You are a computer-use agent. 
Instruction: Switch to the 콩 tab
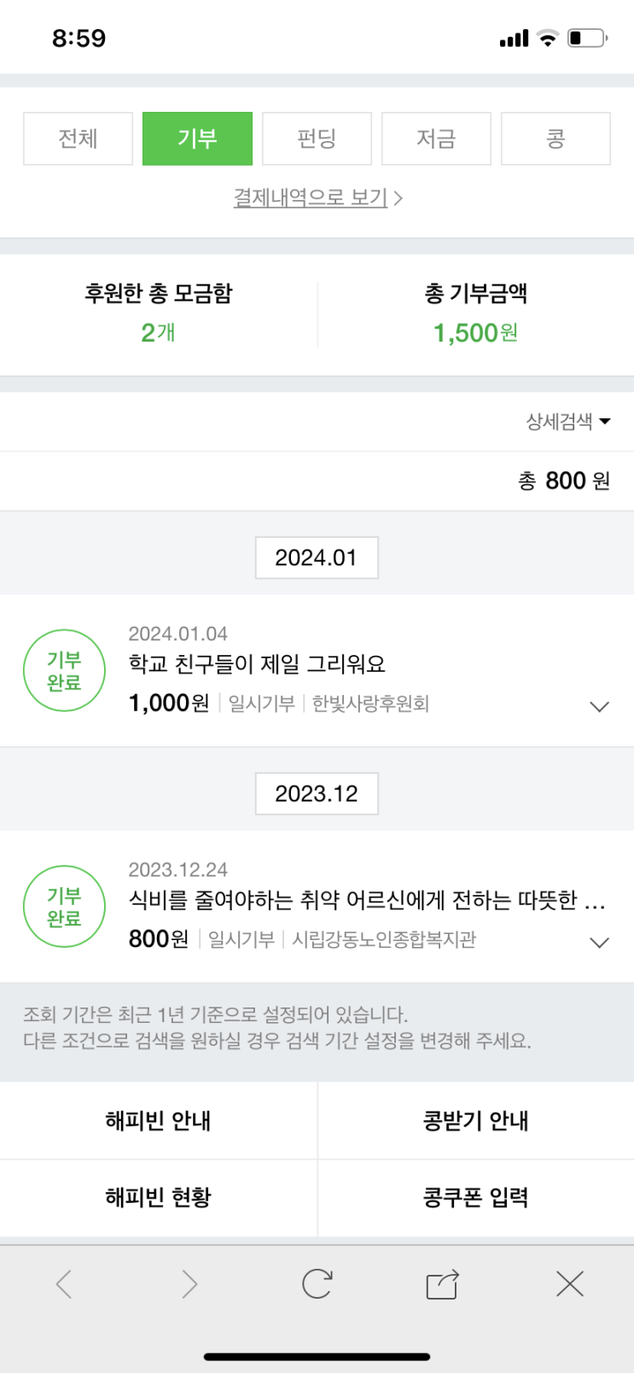coord(555,138)
